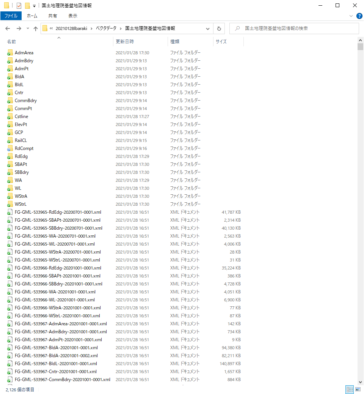Screen dimensions: 364x394
Task: Open Quick Access Toolbar customize dropdown
Action: 34,6
